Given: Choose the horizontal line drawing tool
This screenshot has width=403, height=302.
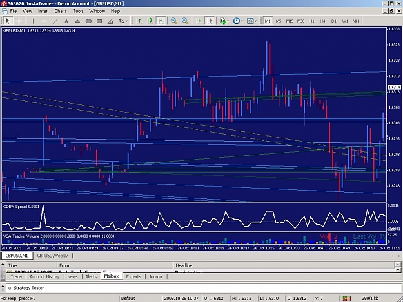Looking at the screenshot, I should pyautogui.click(x=44, y=21).
